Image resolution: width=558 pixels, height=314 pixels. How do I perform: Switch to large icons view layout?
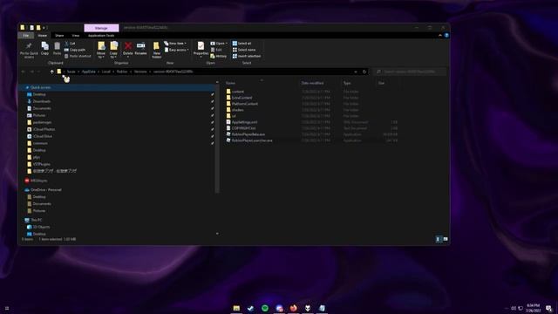tap(446, 239)
